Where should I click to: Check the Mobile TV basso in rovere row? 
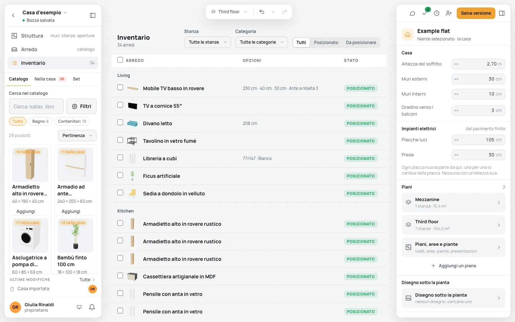coord(120,87)
